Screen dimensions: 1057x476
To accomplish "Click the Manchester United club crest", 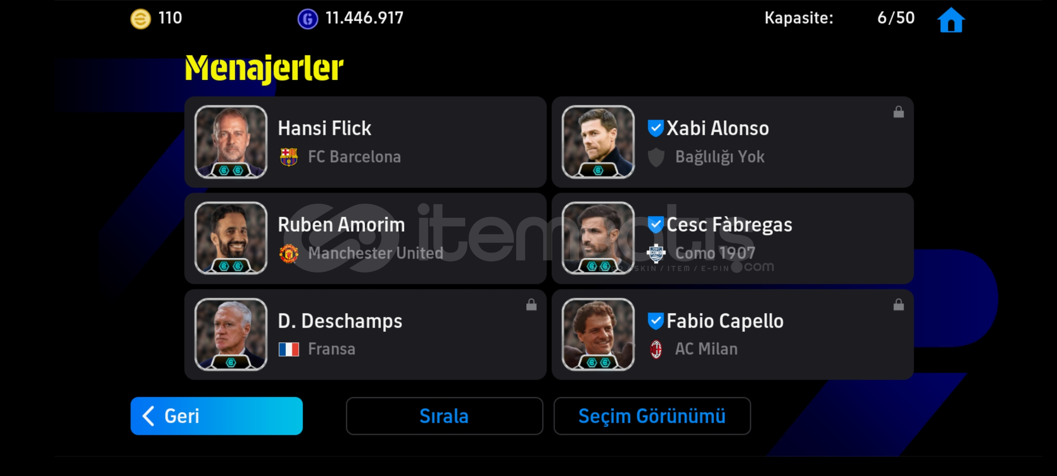I will [x=289, y=253].
